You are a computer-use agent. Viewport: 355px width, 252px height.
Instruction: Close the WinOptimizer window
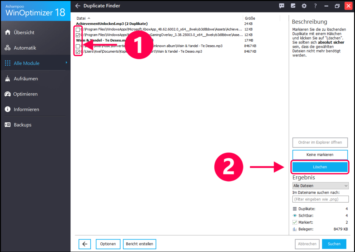click(x=349, y=6)
